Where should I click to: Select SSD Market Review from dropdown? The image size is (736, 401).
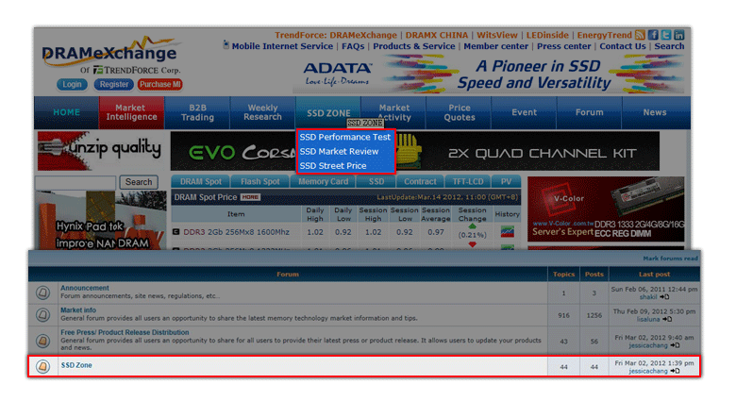click(339, 152)
